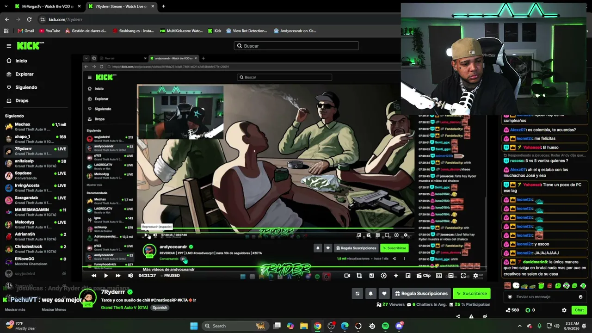The image size is (592, 333).
Task: Open the YouTube bookmark
Action: point(50,31)
